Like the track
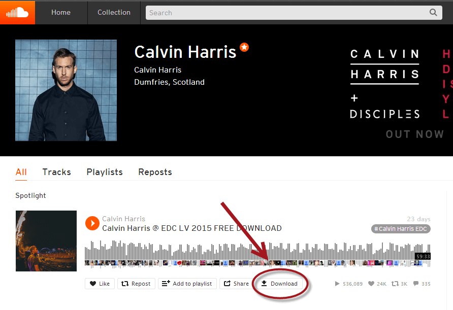 (100, 284)
